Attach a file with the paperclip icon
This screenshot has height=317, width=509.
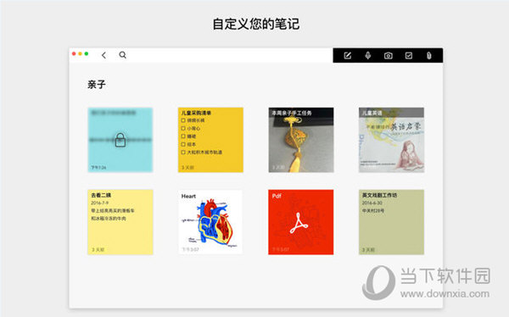(x=428, y=55)
